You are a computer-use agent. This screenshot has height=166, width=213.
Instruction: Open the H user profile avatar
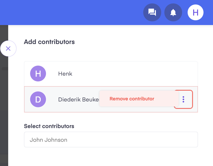(196, 12)
